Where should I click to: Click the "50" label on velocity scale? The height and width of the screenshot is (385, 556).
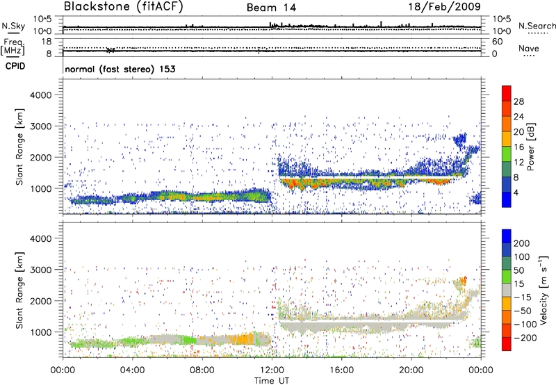(x=518, y=270)
